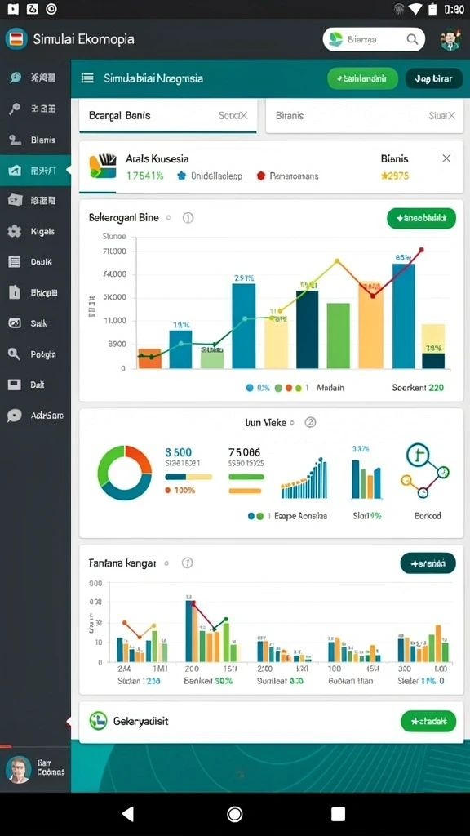Viewport: 470px width, 836px height.
Task: Close the Bcargal Benis tab with its X
Action: tap(243, 115)
